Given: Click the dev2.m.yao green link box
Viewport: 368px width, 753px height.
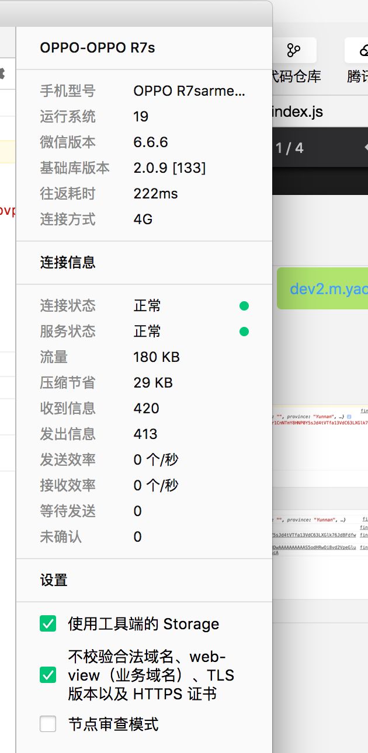Looking at the screenshot, I should (x=322, y=289).
